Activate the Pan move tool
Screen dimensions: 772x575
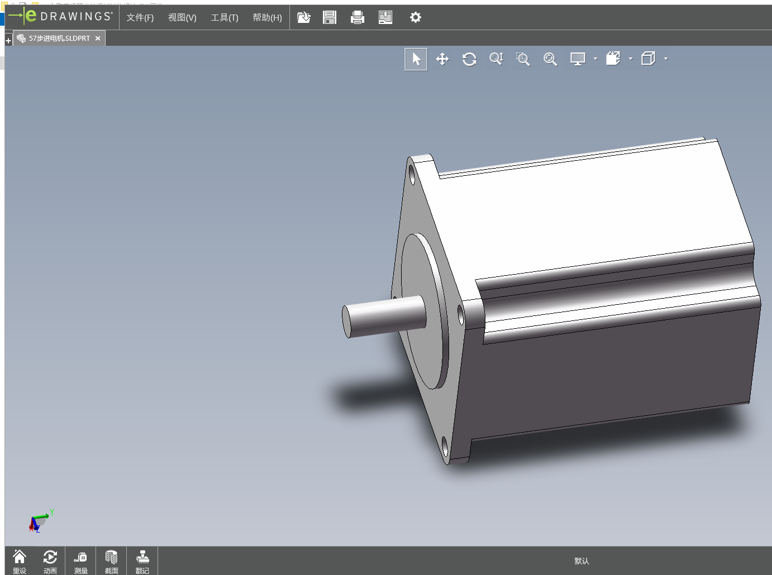(442, 59)
